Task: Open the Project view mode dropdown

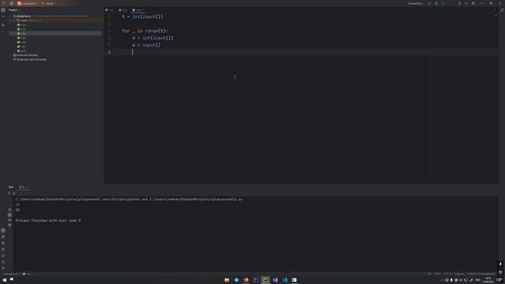Action: [14, 10]
